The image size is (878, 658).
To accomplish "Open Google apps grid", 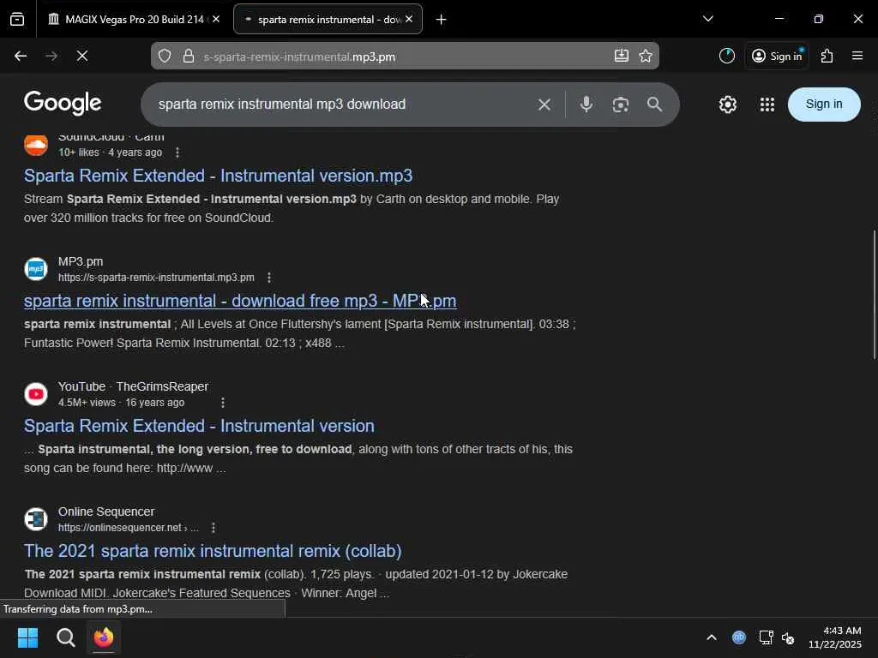I will coord(767,105).
